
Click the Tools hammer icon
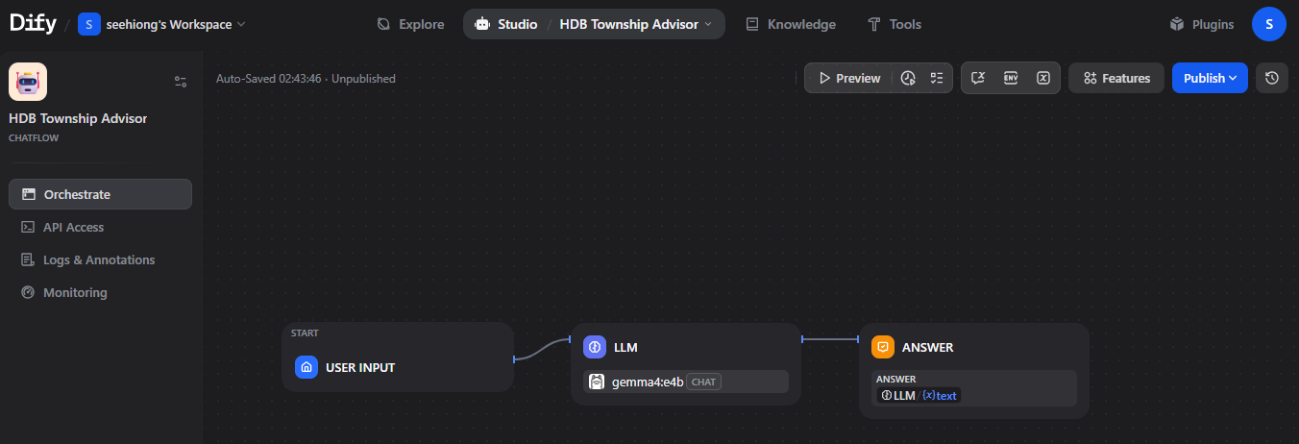874,24
